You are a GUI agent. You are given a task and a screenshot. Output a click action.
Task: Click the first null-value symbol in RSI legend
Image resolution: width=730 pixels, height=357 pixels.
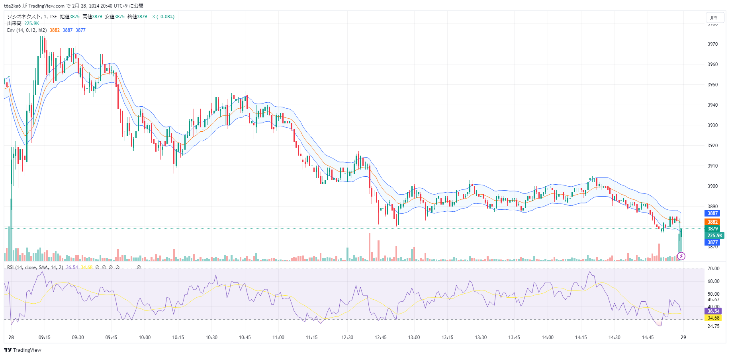click(97, 267)
